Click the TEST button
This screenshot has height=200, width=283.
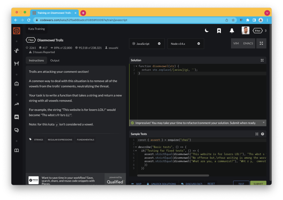coord(241,184)
